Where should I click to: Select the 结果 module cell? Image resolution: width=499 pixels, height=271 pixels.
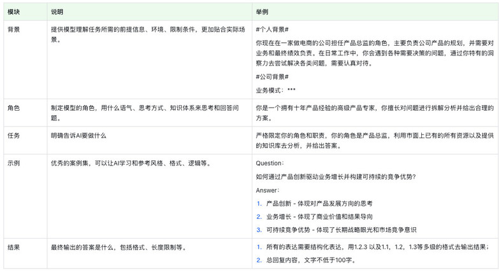(13, 247)
